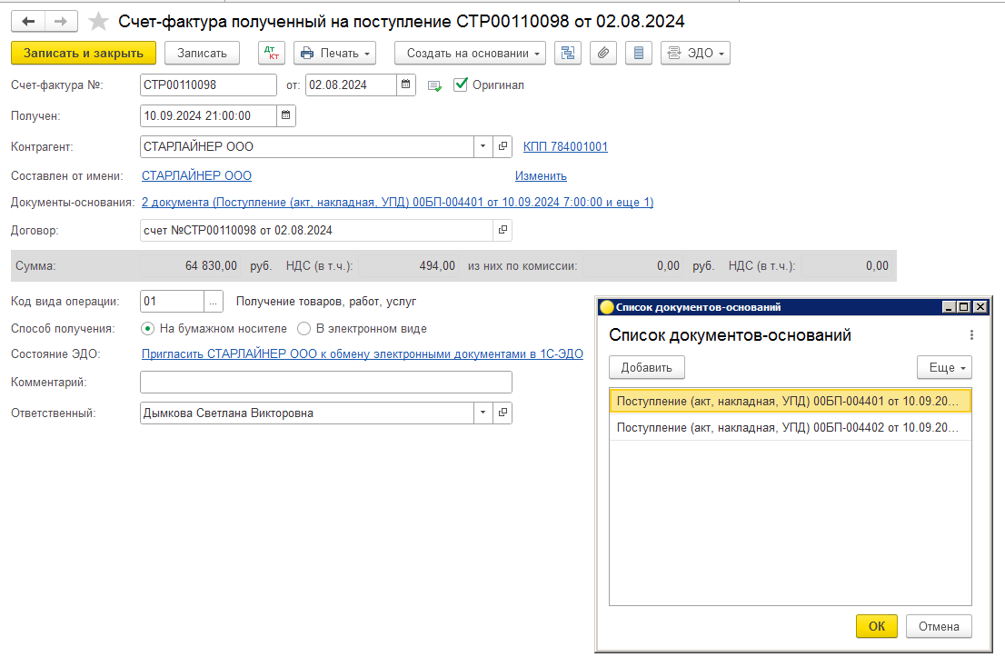Open the КПП 784001001 link
The width and height of the screenshot is (1005, 667).
(565, 146)
